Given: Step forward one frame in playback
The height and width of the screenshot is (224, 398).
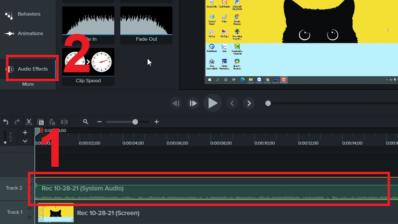Looking at the screenshot, I should (193, 103).
